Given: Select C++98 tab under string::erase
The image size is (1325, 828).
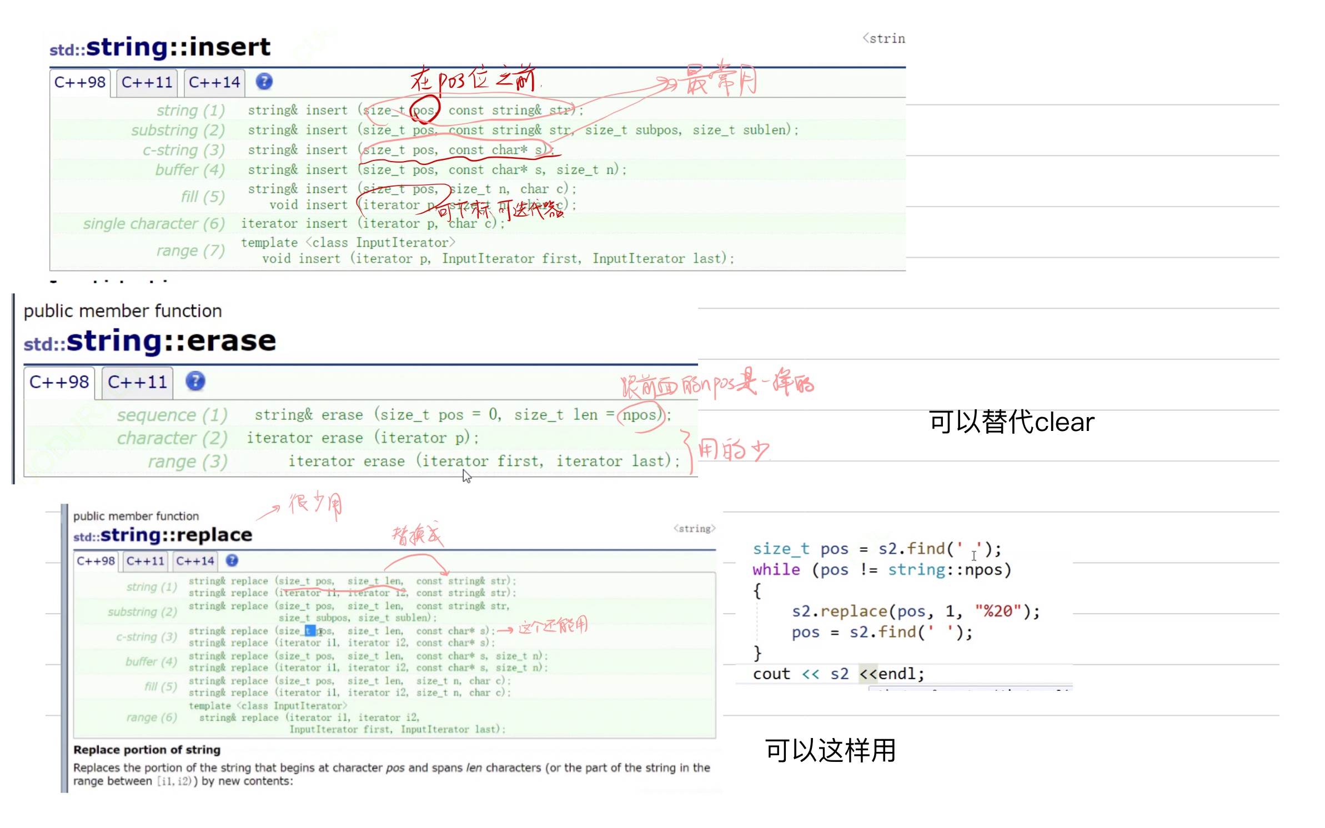Looking at the screenshot, I should click(x=59, y=382).
